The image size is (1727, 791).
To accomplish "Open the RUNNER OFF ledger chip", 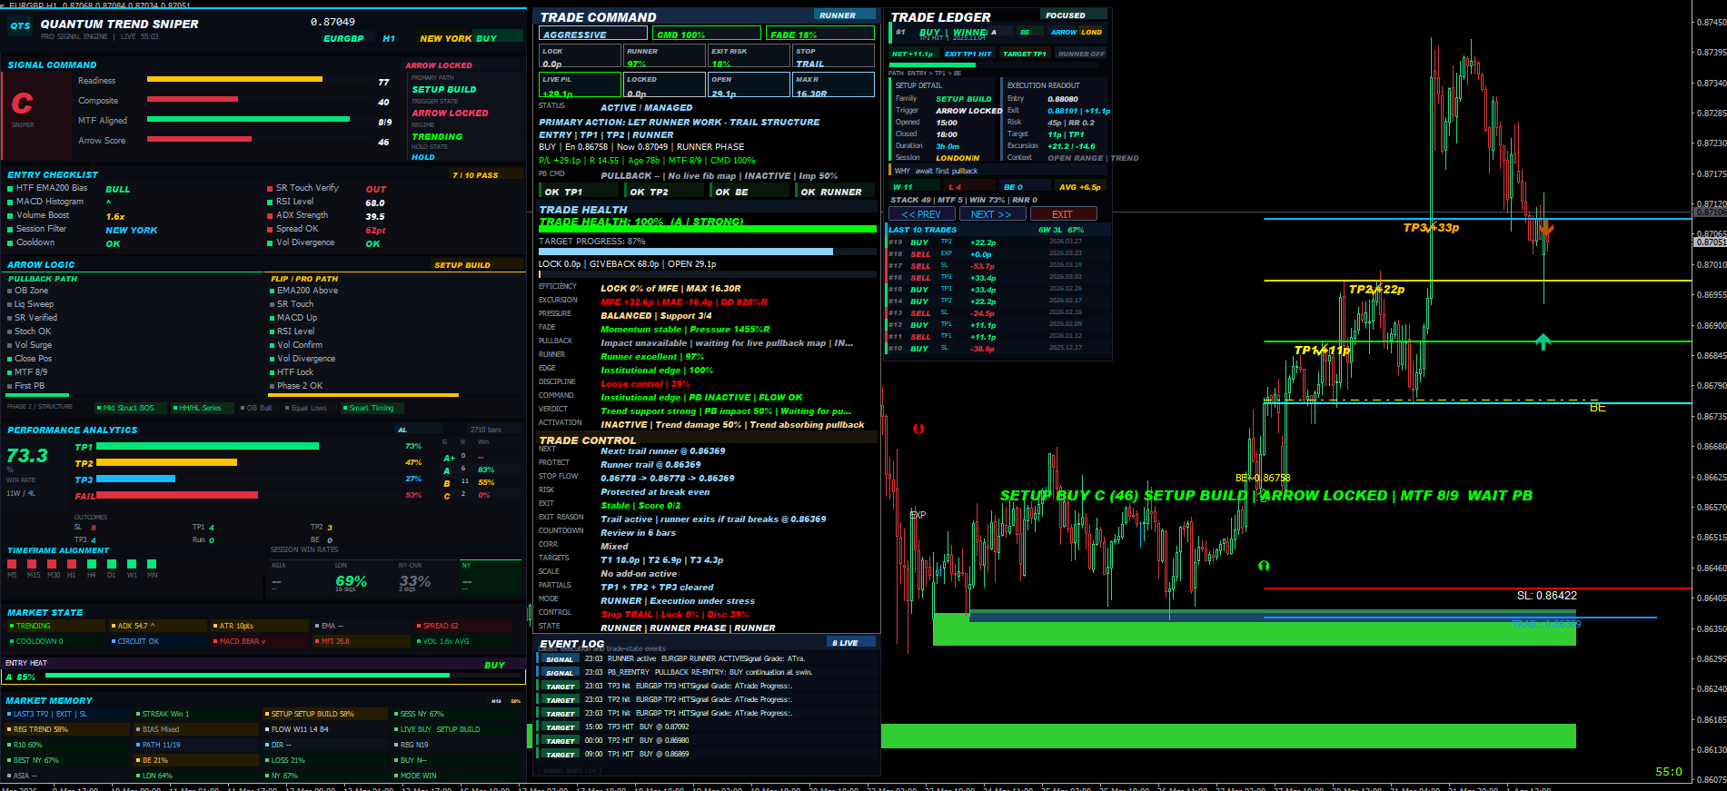I will coord(1082,54).
